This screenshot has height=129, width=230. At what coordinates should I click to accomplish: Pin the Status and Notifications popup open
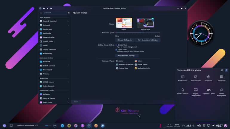point(226,70)
